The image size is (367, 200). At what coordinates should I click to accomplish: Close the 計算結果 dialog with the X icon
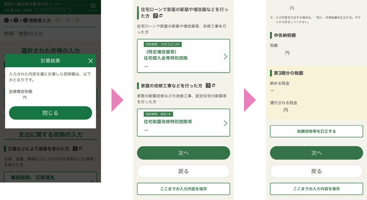click(90, 60)
